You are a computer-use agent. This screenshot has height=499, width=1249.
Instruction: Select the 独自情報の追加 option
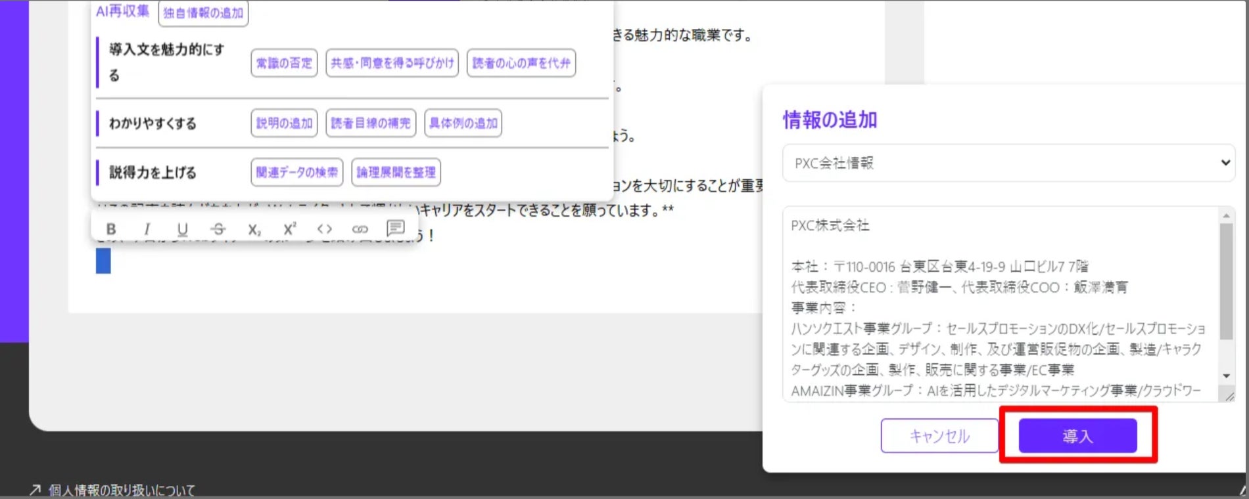coord(203,12)
